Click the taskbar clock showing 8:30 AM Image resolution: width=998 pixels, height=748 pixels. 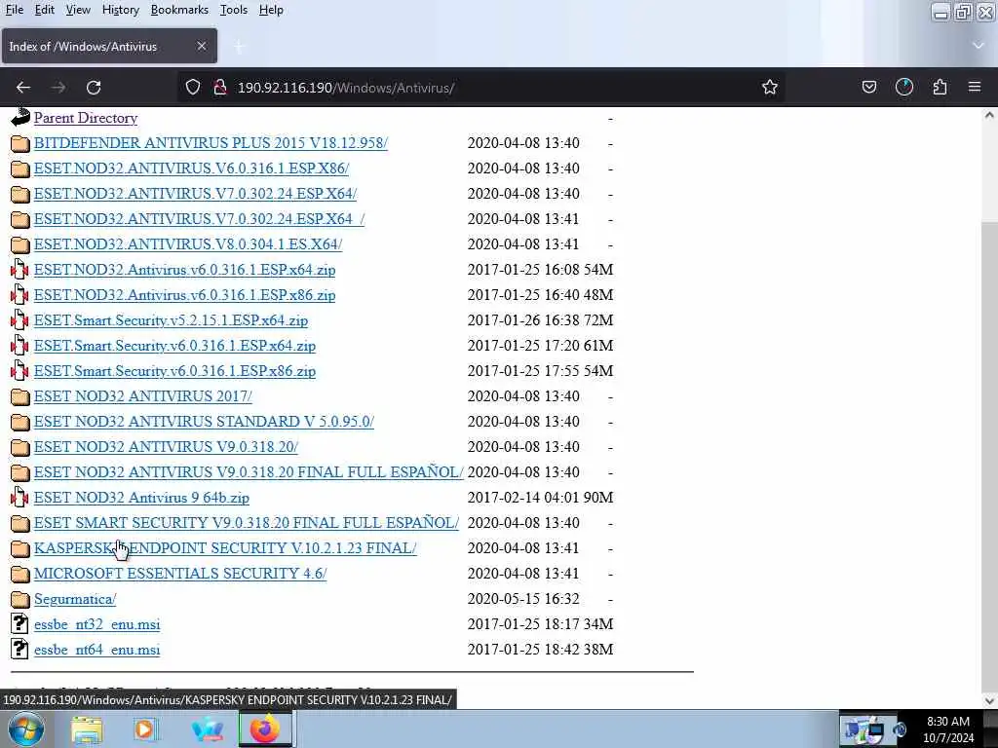pyautogui.click(x=948, y=729)
